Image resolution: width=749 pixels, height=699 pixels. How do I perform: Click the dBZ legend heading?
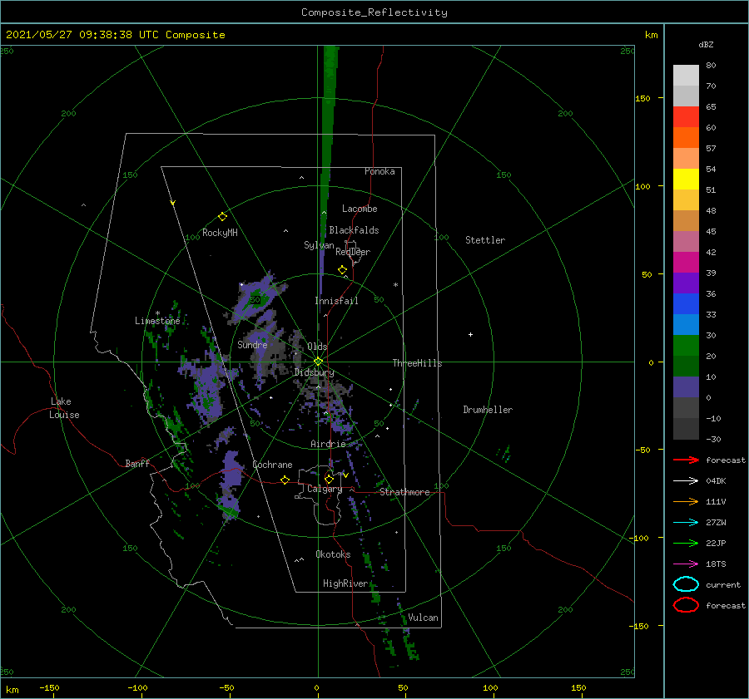click(x=706, y=44)
